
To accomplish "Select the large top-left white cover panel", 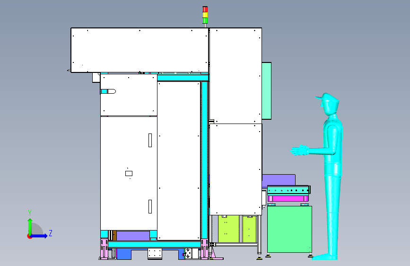I will pos(140,50).
